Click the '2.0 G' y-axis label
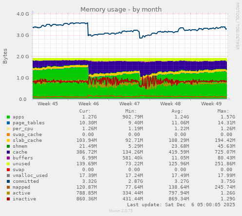This screenshot has height=216, width=242. [23, 57]
